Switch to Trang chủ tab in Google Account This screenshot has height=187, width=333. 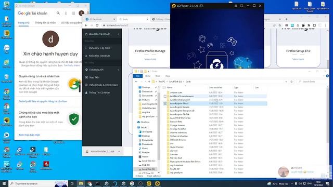coord(23,23)
